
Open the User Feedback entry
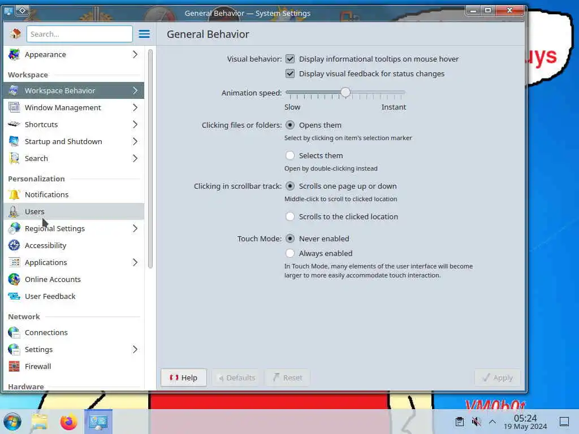pyautogui.click(x=74, y=296)
